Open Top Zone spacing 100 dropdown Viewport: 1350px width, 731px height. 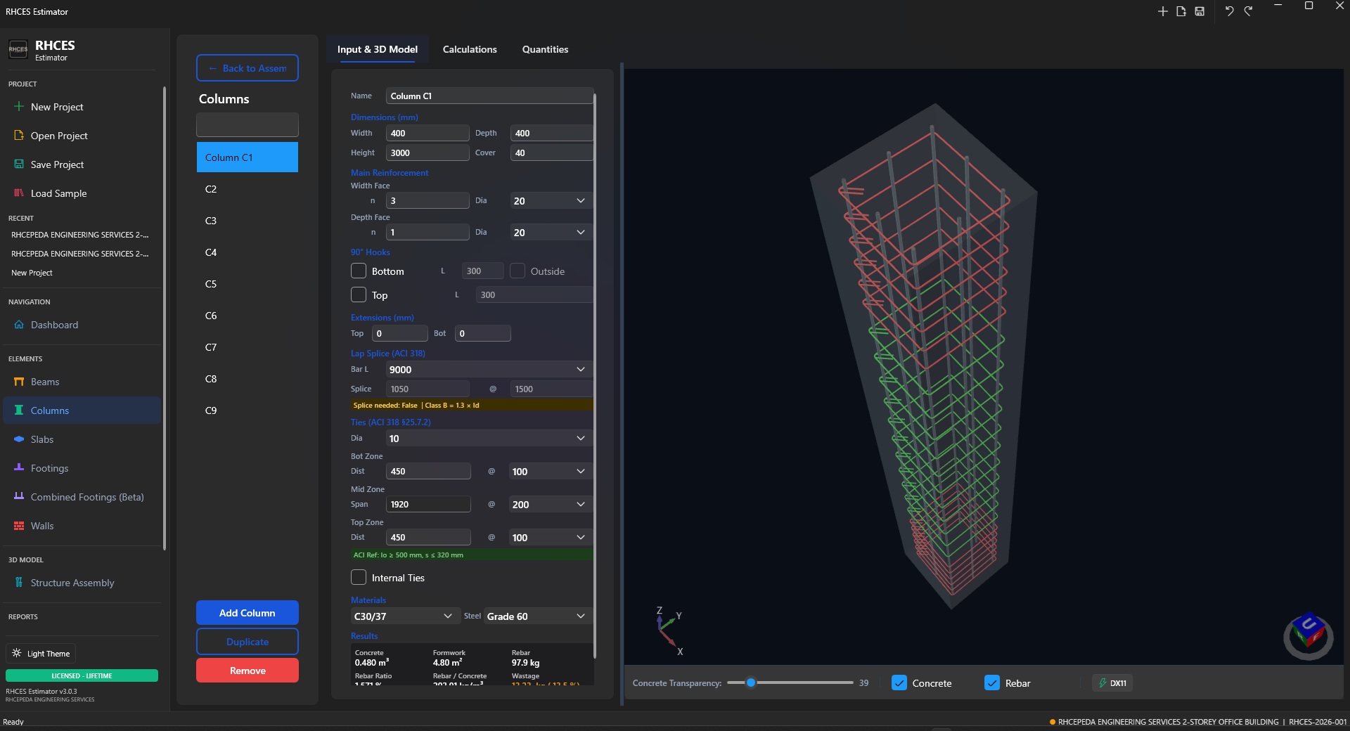click(x=551, y=538)
